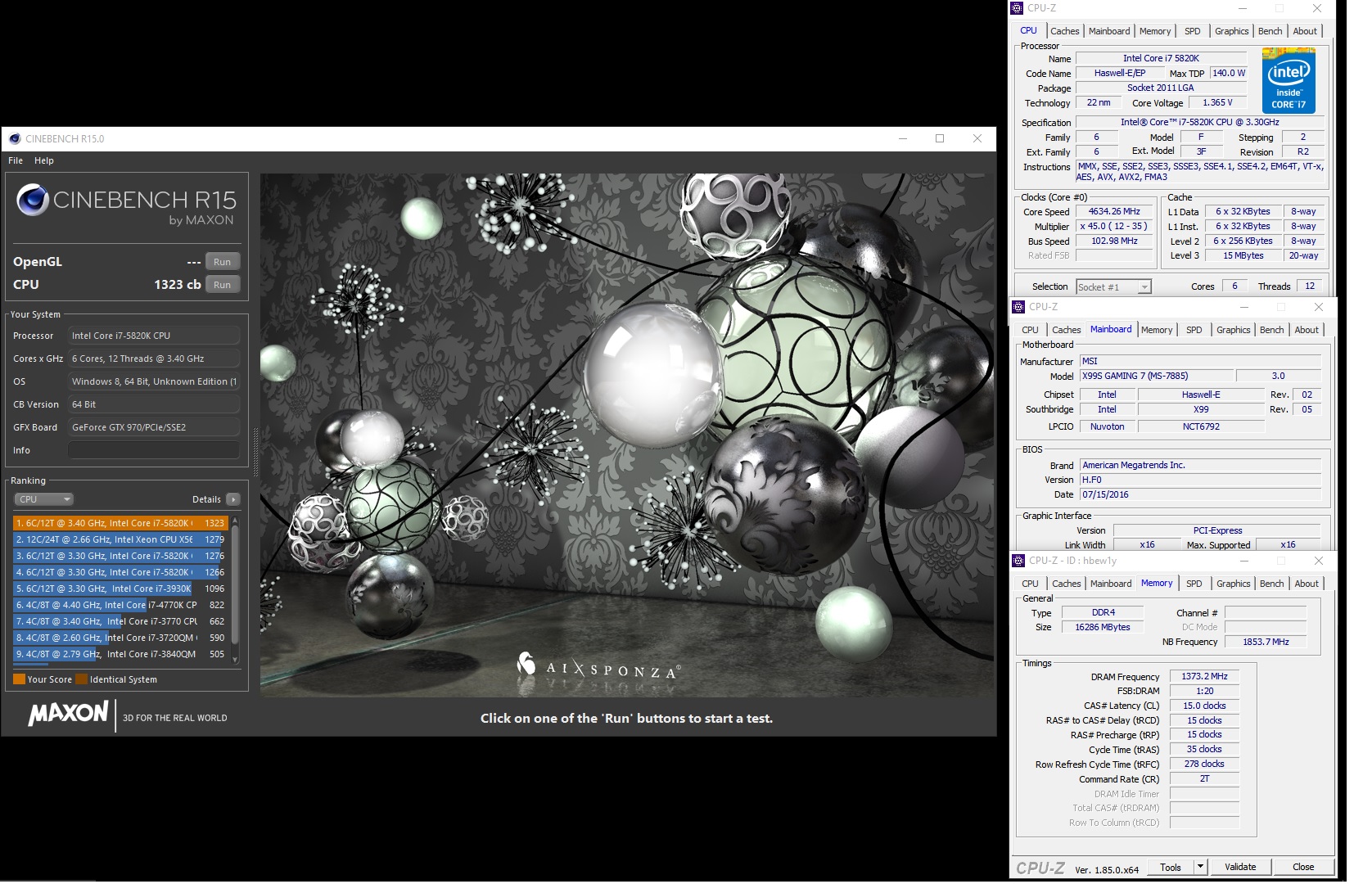Maximize the Cinebench R15.0 window

click(x=940, y=138)
